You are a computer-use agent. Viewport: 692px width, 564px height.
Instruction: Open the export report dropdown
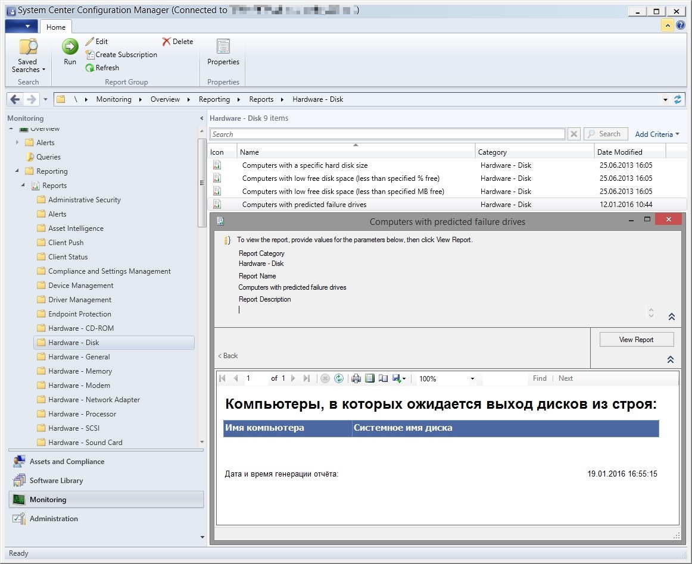(399, 378)
